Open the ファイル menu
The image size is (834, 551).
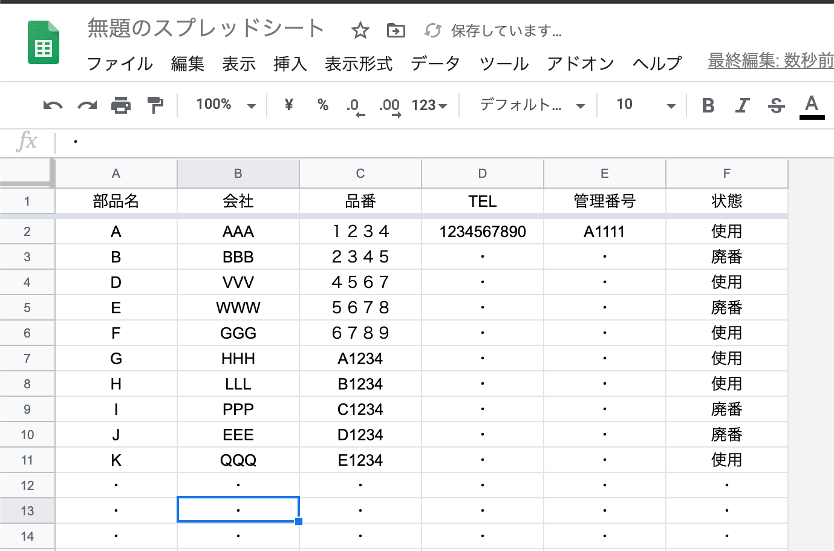click(120, 64)
